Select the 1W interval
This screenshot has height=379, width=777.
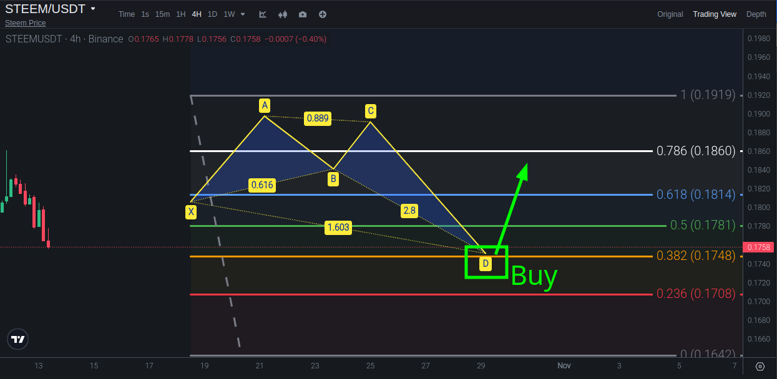[x=229, y=14]
